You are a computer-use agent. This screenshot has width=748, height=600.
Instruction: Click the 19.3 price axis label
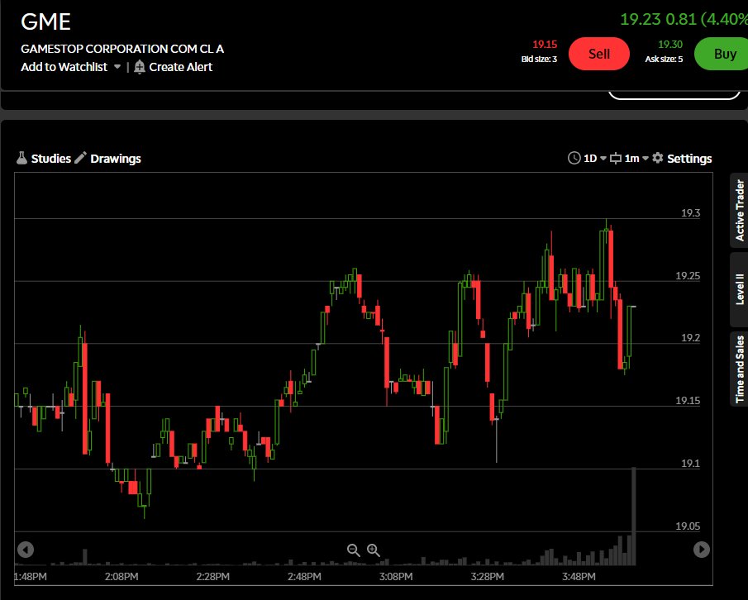[x=691, y=213]
